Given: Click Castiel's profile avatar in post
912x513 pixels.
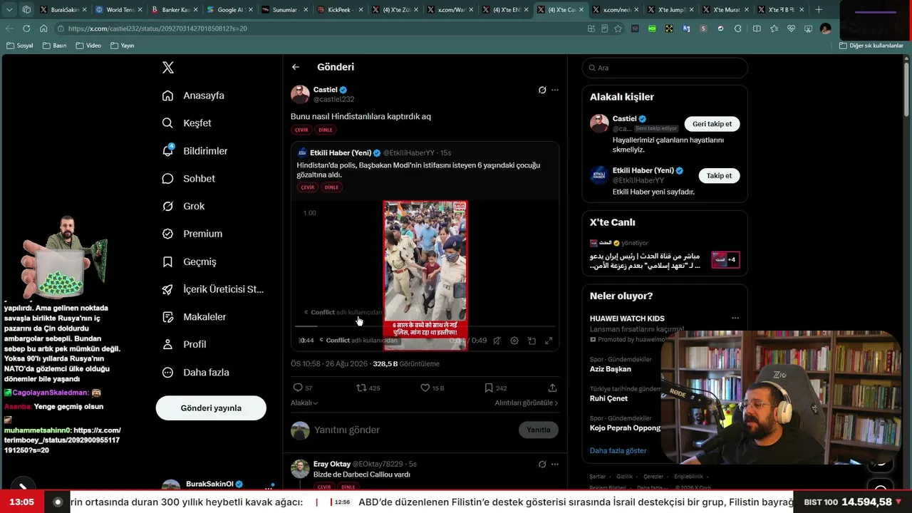Looking at the screenshot, I should click(x=300, y=94).
